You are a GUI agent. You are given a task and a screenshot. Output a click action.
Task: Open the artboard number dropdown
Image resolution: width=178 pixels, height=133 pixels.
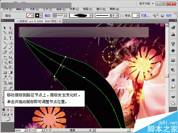click(x=43, y=130)
